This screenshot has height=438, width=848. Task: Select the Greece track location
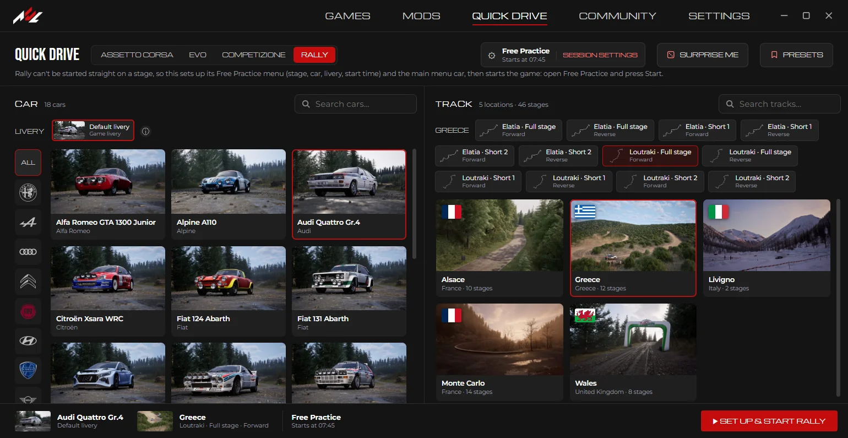633,248
